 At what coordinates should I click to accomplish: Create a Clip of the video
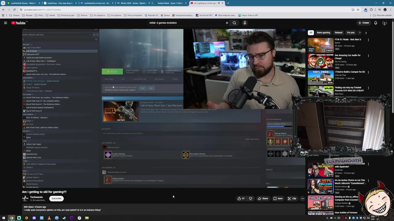[x=292, y=199]
